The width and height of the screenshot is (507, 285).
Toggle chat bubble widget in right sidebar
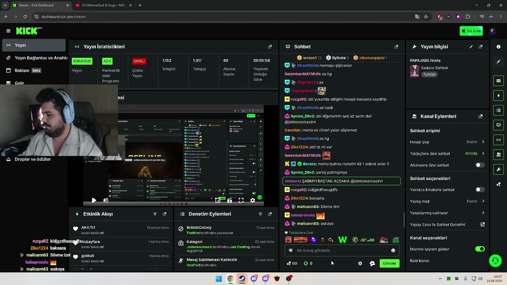pos(498,125)
